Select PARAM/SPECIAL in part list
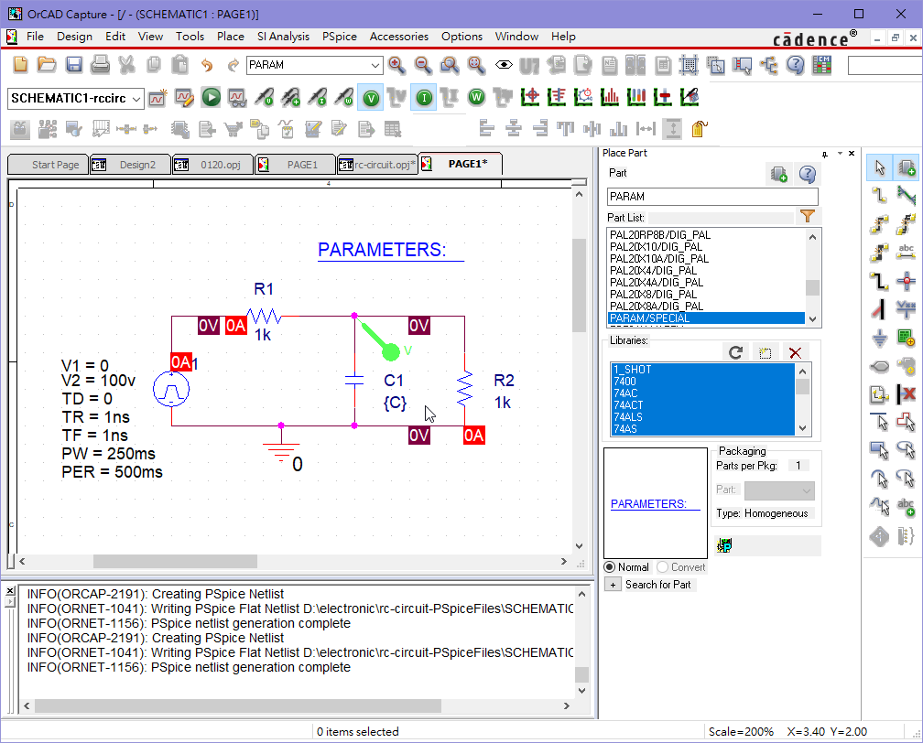 (x=706, y=318)
